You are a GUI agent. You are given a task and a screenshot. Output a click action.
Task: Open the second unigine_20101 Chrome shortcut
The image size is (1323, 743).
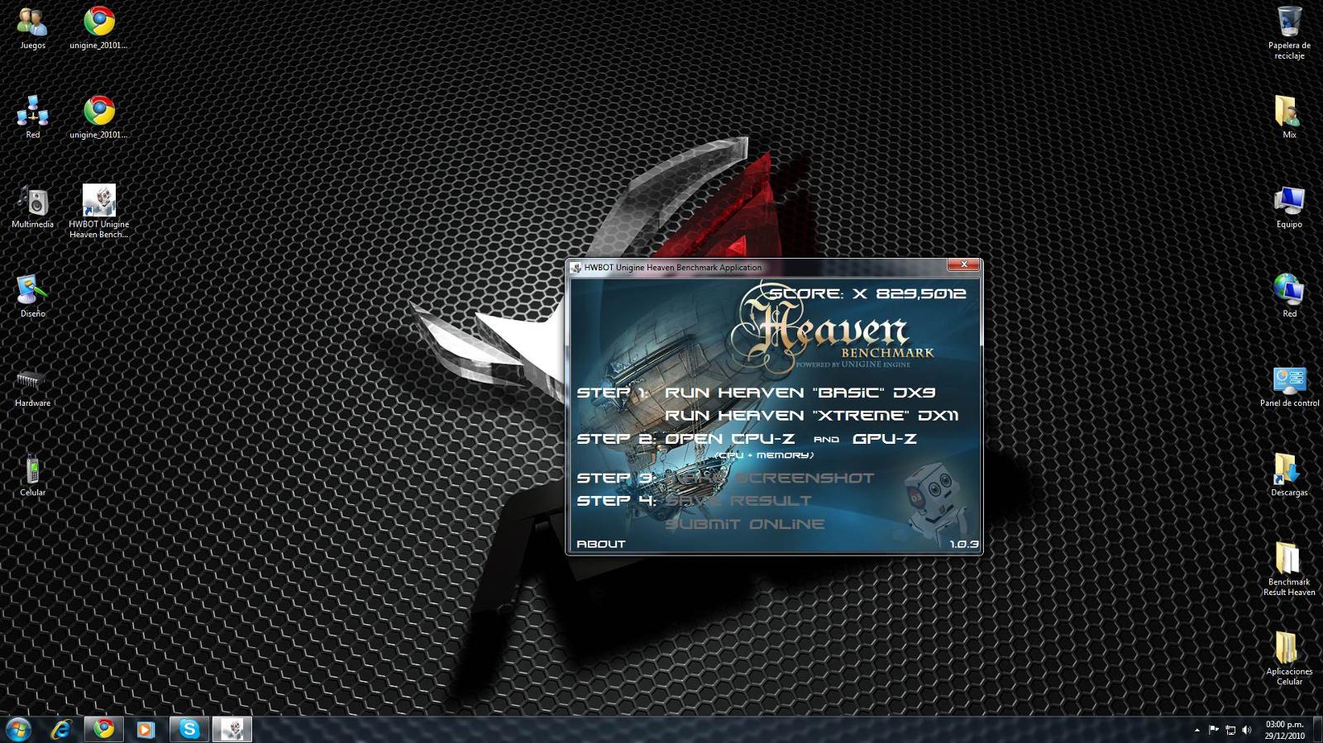(98, 117)
